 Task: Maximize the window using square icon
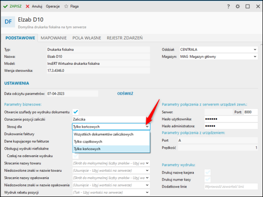[x=248, y=7]
